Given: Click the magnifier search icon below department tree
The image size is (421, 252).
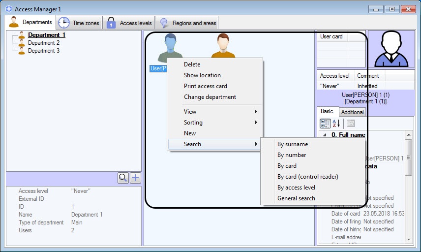Looking at the screenshot, I should click(123, 178).
